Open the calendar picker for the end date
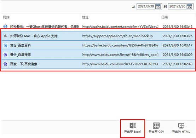The width and height of the screenshot is (196, 138). [189, 7]
